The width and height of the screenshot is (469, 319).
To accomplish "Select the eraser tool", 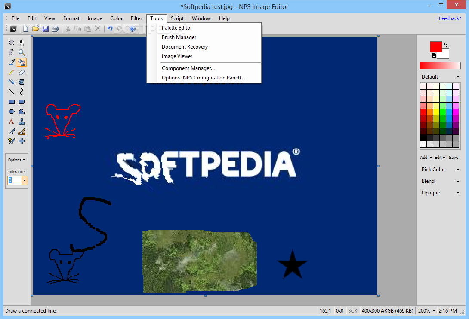I will (22, 72).
